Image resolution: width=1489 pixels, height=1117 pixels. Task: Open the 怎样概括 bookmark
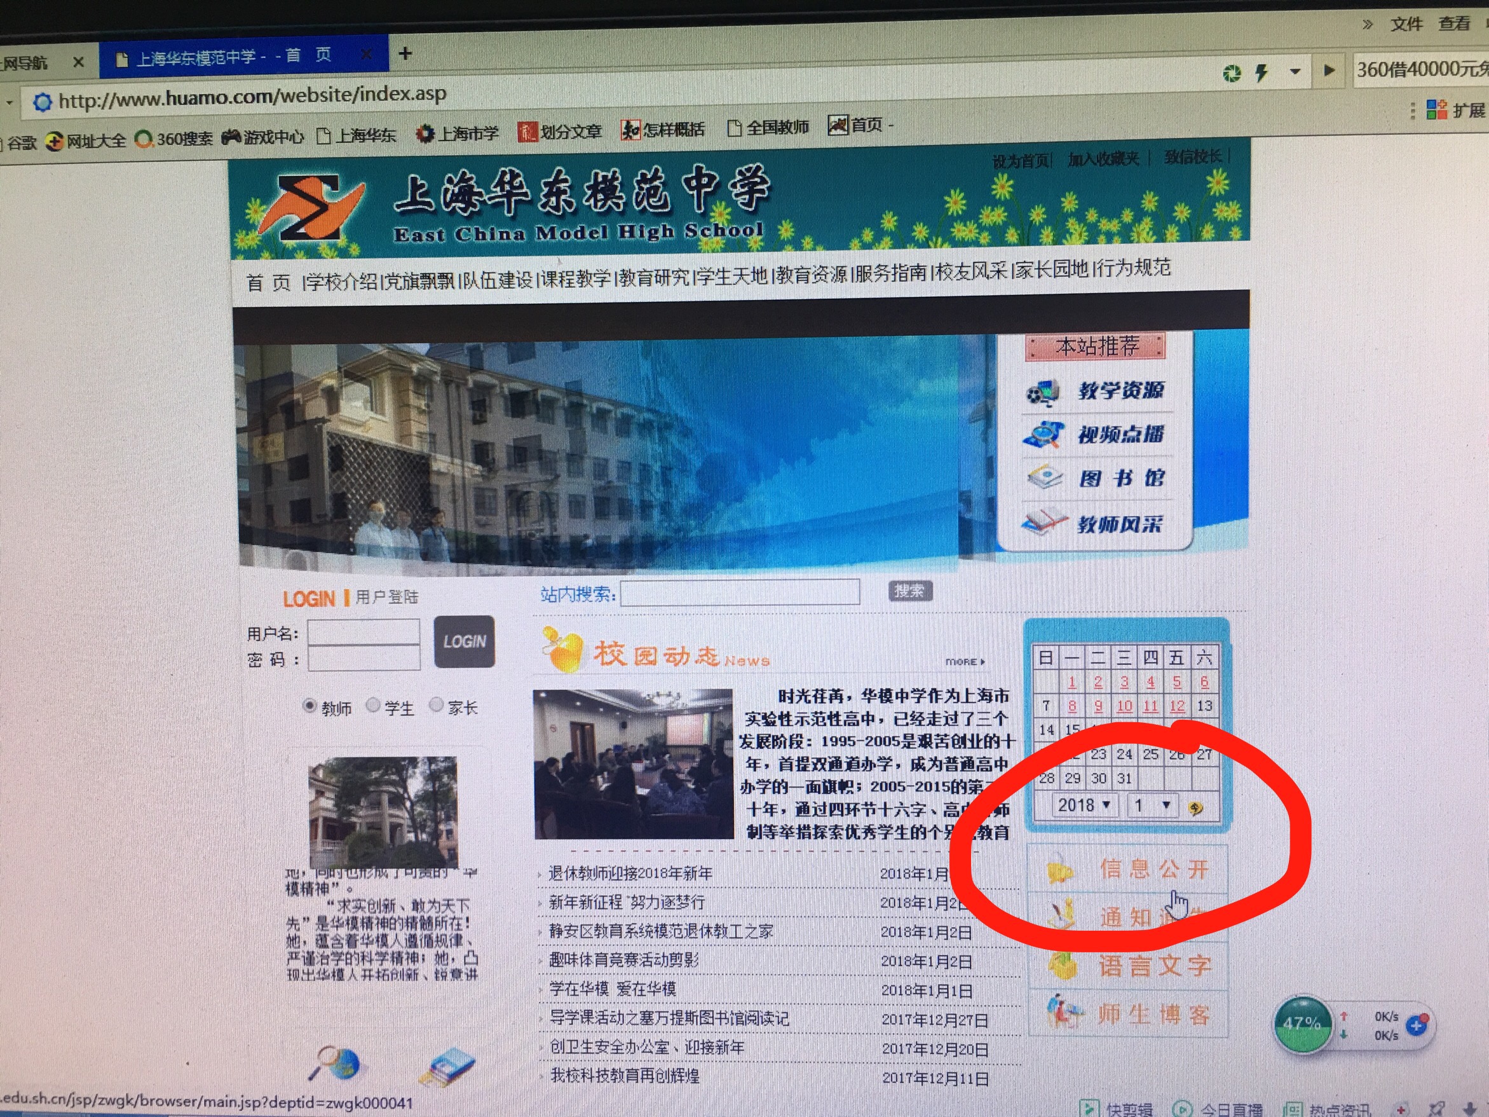[x=663, y=128]
